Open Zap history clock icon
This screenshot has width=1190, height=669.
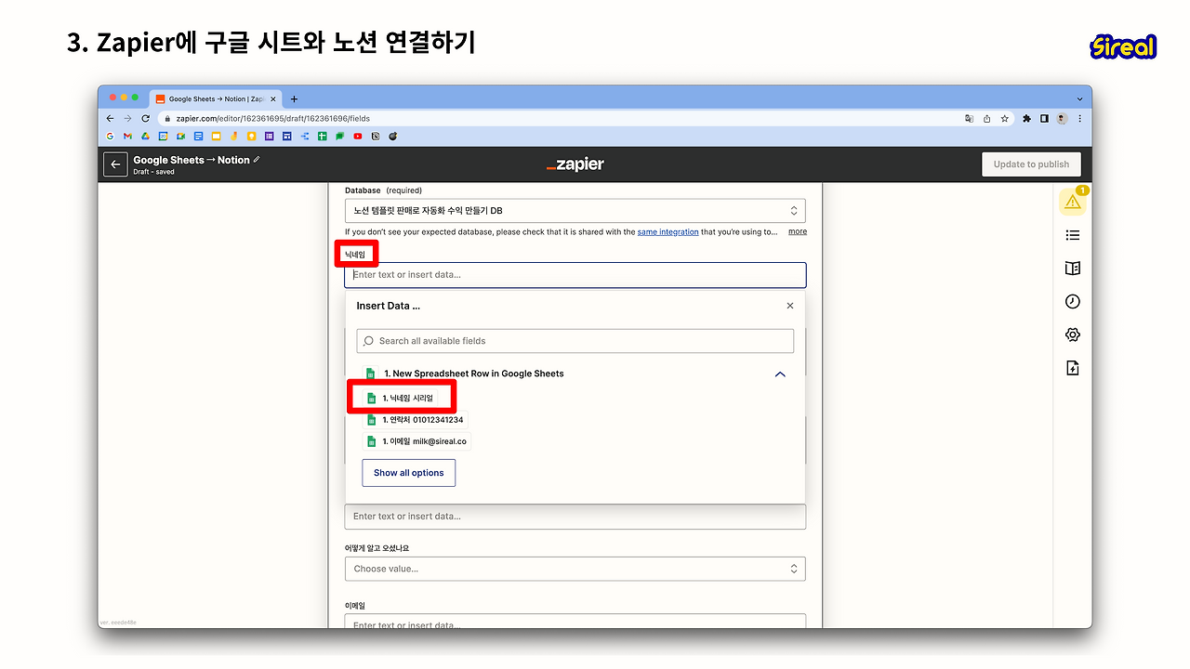(1073, 301)
